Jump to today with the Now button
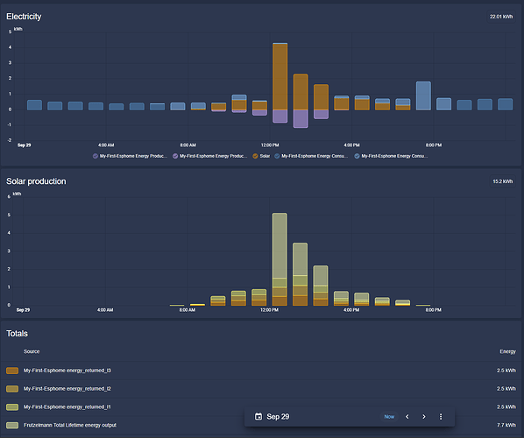The width and height of the screenshot is (524, 438). [389, 417]
